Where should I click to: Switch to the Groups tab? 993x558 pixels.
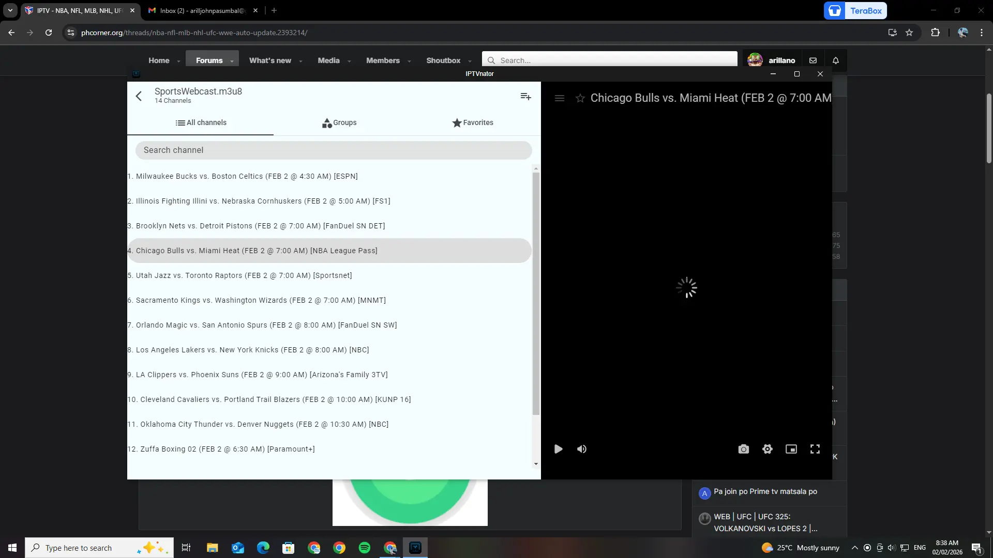click(x=339, y=123)
